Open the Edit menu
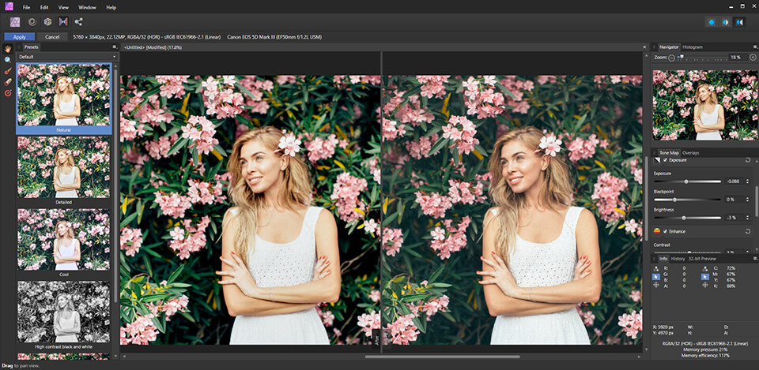The height and width of the screenshot is (370, 759). 44,7
